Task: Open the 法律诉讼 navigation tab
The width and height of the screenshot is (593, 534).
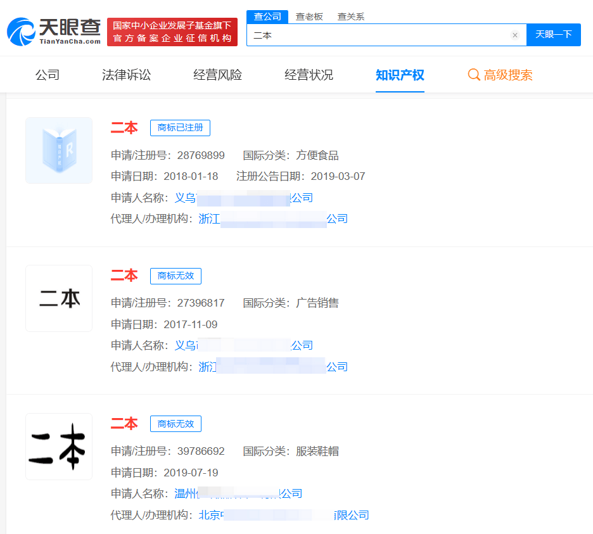Action: 127,74
